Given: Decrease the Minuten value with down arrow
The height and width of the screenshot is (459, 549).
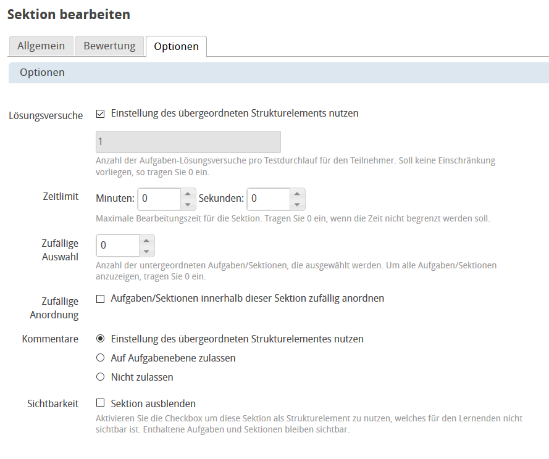Looking at the screenshot, I should point(188,205).
